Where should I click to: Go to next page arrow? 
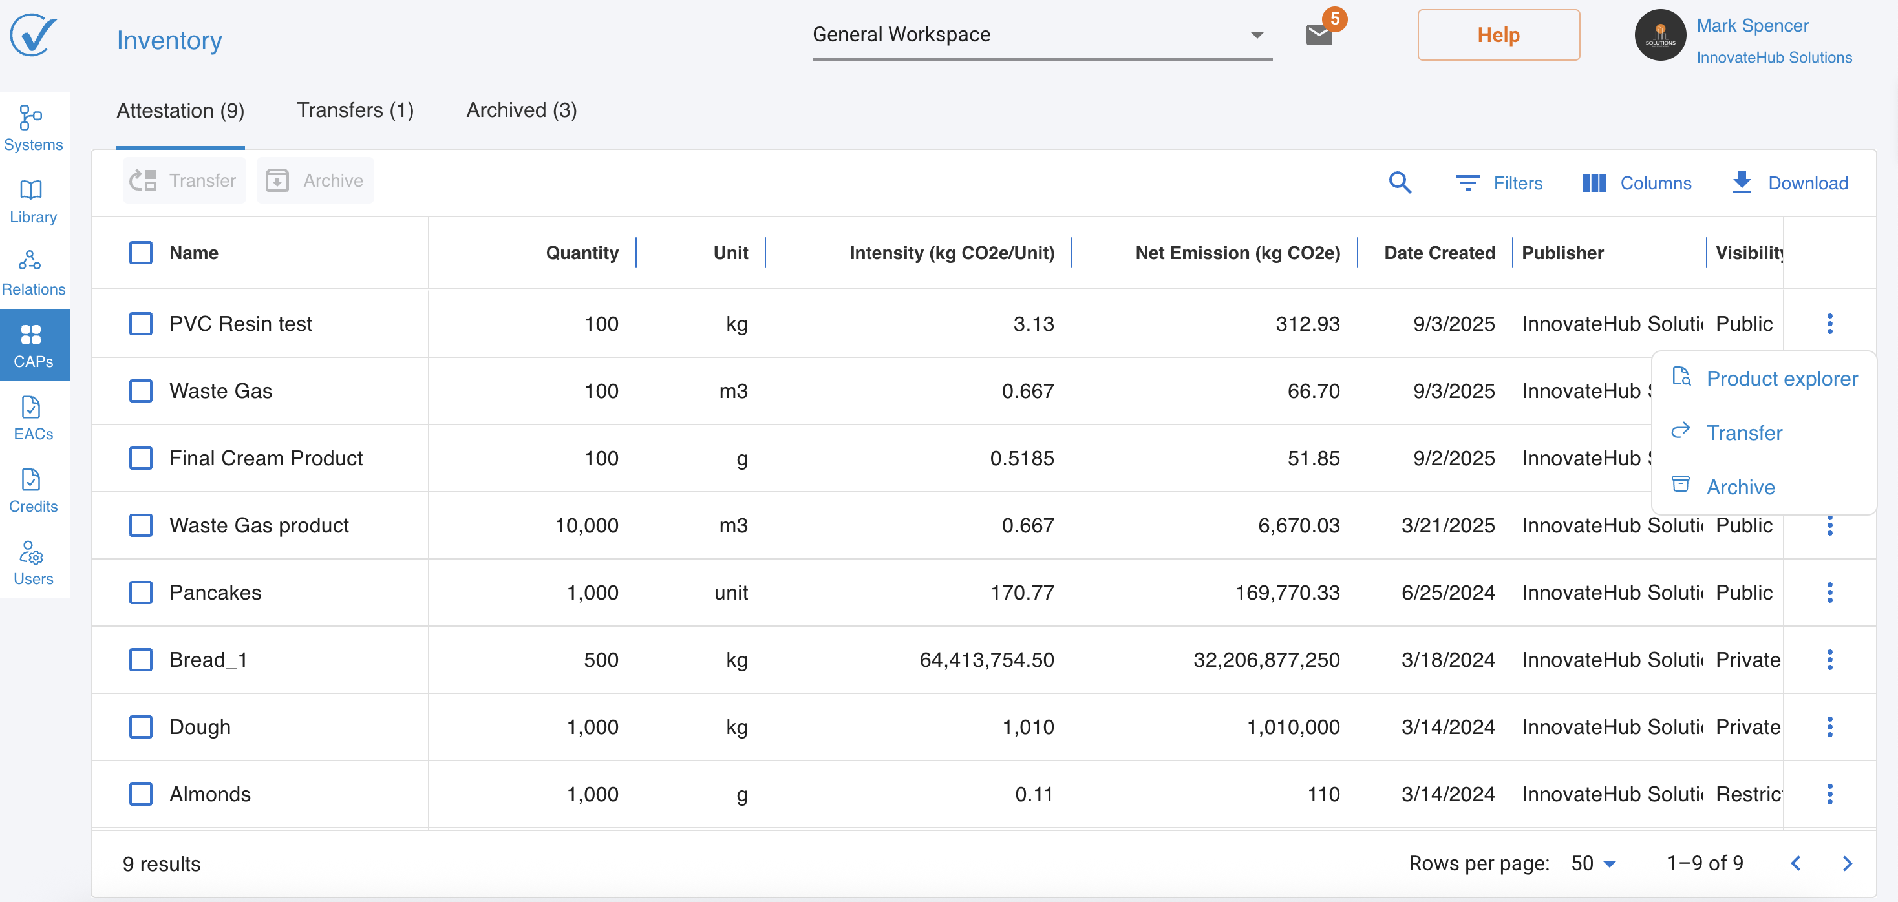pos(1846,863)
